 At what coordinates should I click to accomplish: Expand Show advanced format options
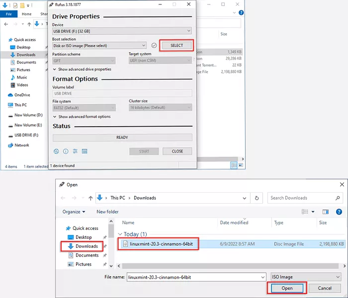(x=82, y=117)
